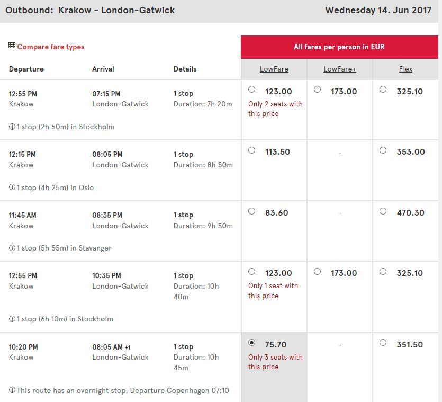Choose the 351.50 Flex overnight fare
This screenshot has width=442, height=402.
click(383, 343)
